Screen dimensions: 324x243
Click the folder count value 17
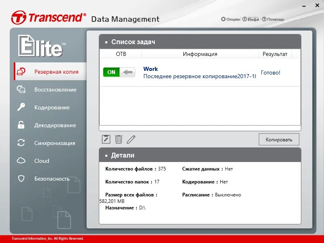pyautogui.click(x=157, y=181)
